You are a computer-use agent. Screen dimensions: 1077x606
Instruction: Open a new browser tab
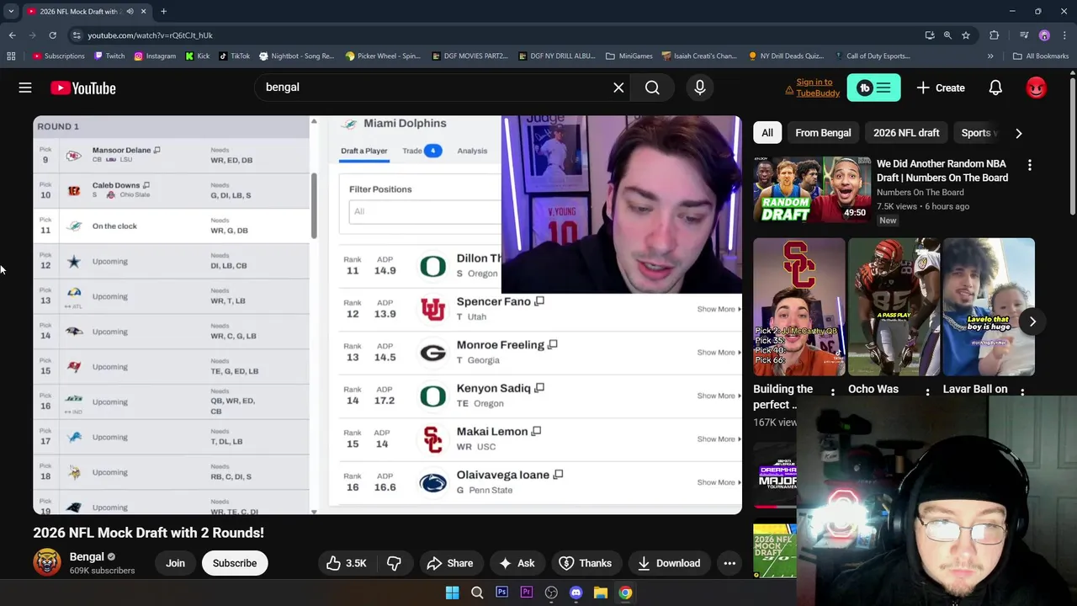coord(163,12)
